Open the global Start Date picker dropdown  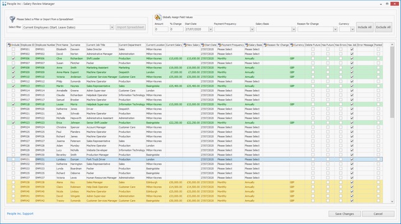click(x=211, y=29)
